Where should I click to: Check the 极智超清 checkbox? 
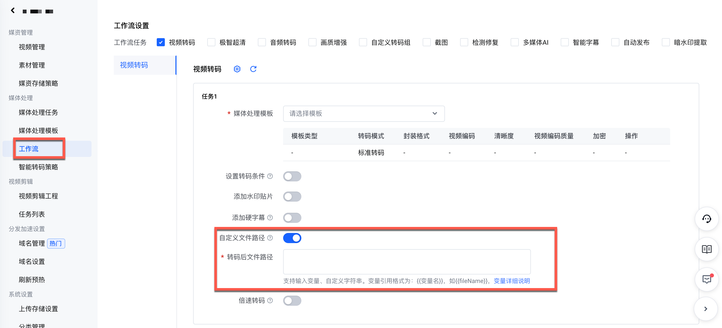tap(211, 42)
